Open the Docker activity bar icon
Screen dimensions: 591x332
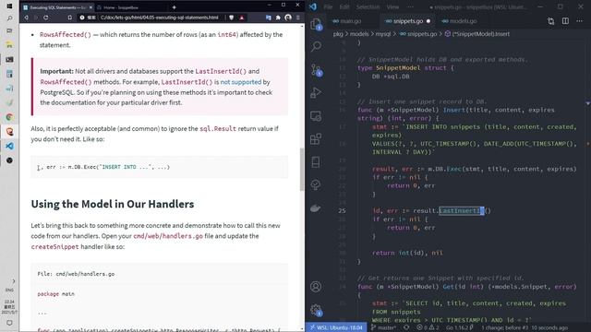pyautogui.click(x=316, y=208)
